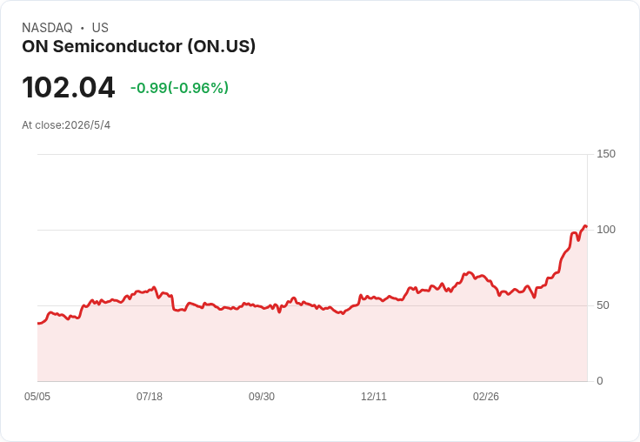
Task: Open the ON Semiconductor (ON.US) title
Action: [x=139, y=46]
